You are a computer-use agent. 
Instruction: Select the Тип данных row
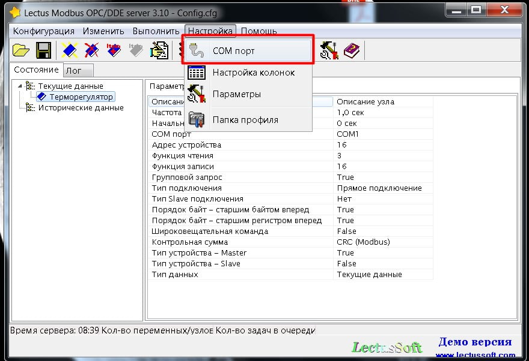click(290, 274)
